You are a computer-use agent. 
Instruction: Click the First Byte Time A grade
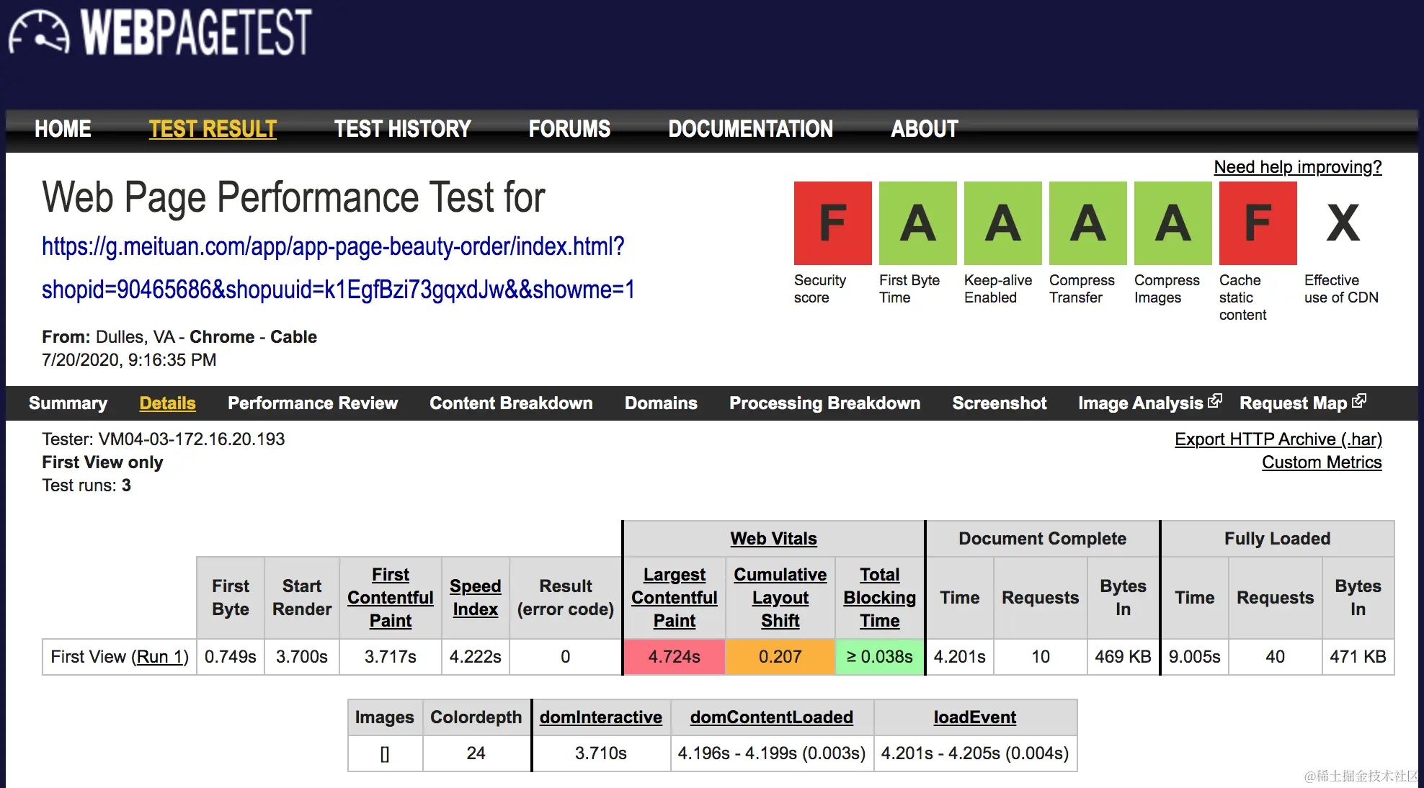pyautogui.click(x=917, y=223)
